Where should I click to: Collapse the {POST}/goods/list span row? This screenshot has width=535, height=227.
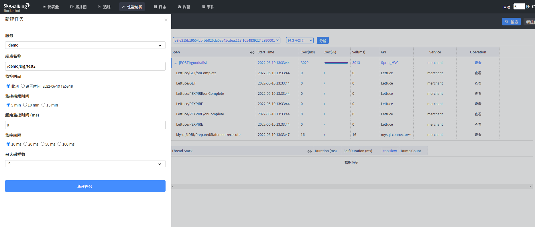[x=176, y=63]
